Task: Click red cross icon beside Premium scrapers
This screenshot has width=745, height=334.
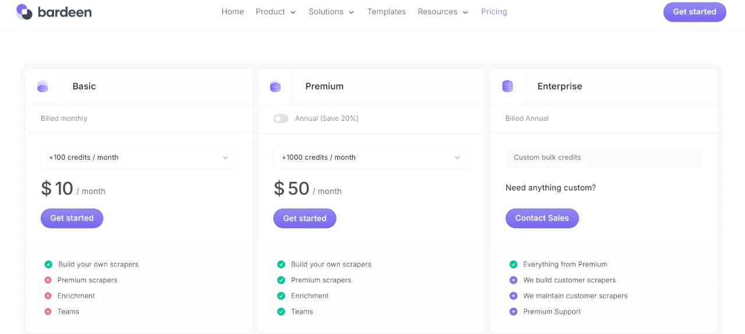Action: coord(48,280)
